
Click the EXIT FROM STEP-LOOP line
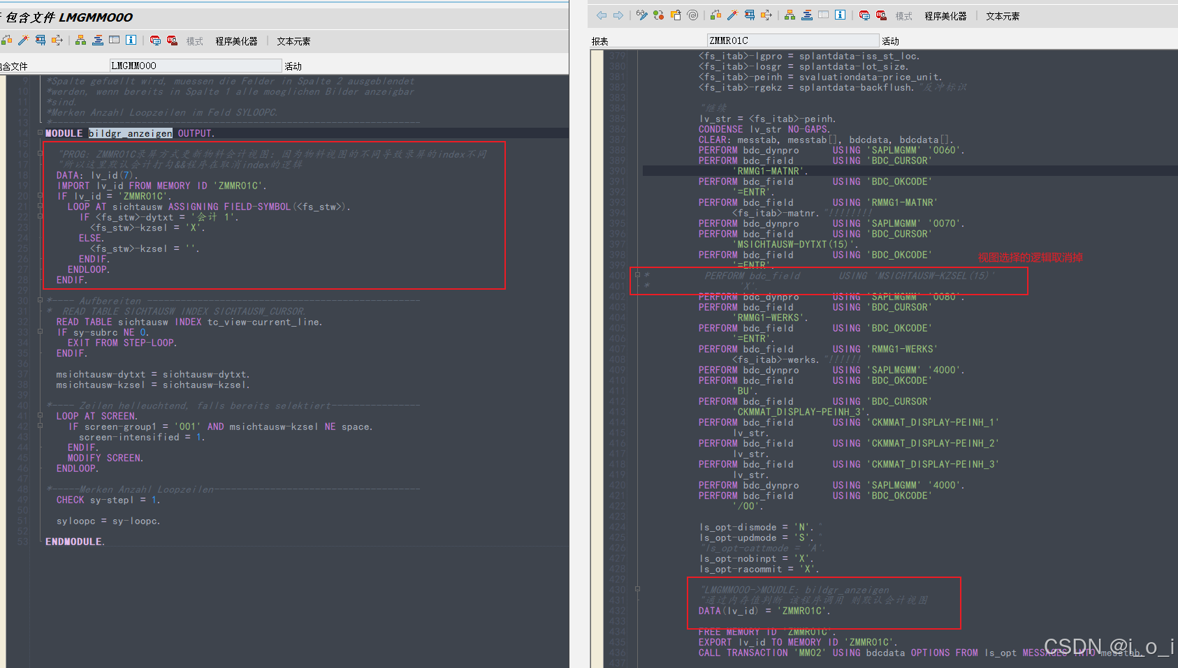coord(122,343)
